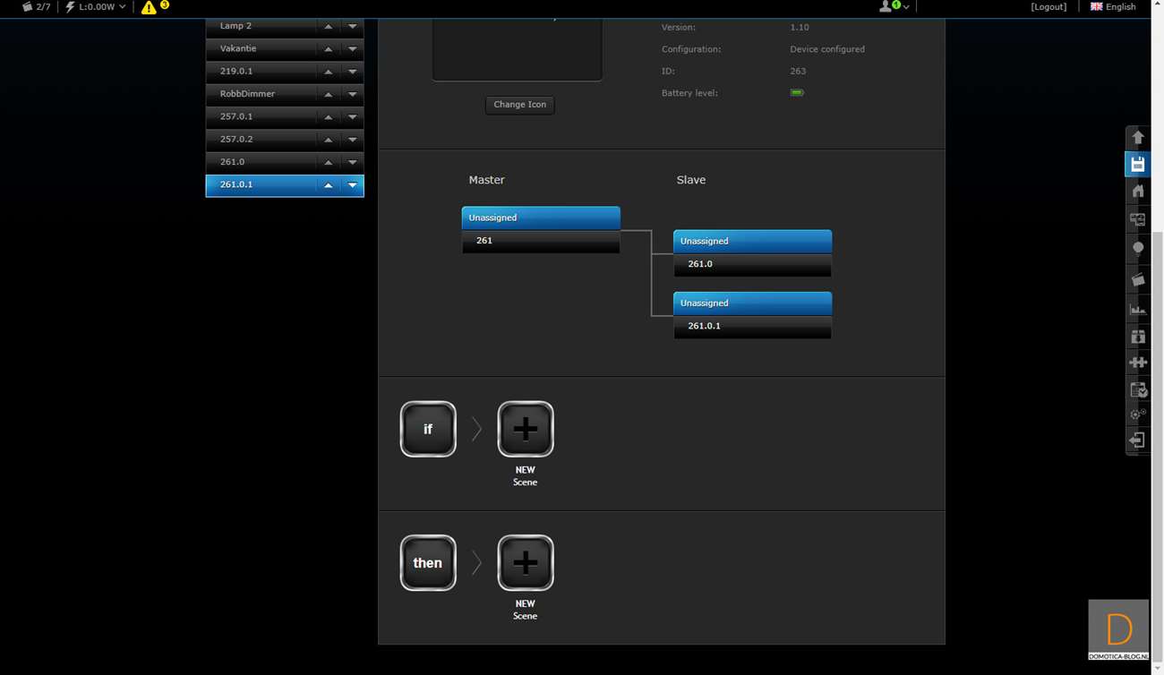Open the English language selector
This screenshot has width=1164, height=675.
(x=1112, y=7)
